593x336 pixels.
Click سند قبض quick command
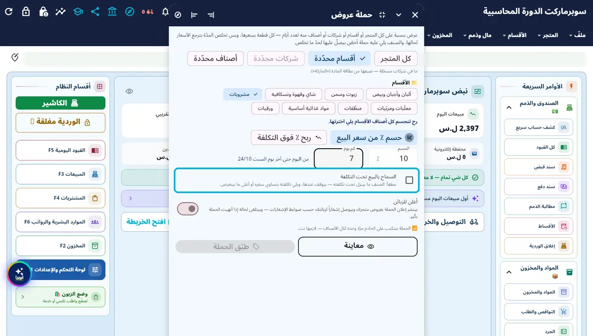coord(538,167)
